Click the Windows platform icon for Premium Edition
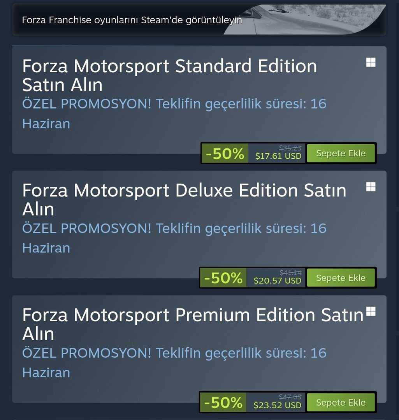Screen dimensions: 399x420 371,311
